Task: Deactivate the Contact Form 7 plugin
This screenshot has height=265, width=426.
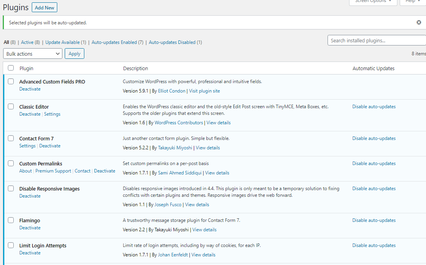Action: (x=50, y=146)
